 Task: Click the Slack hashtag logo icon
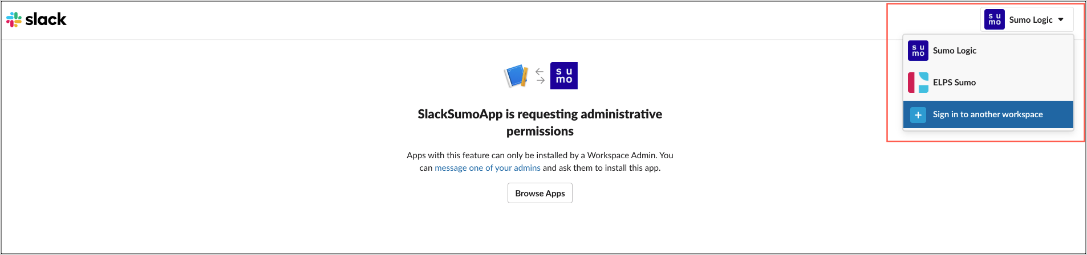pyautogui.click(x=14, y=19)
